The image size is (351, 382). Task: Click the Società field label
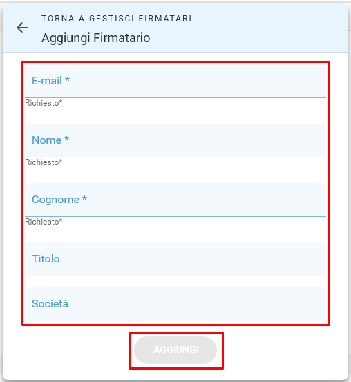50,303
